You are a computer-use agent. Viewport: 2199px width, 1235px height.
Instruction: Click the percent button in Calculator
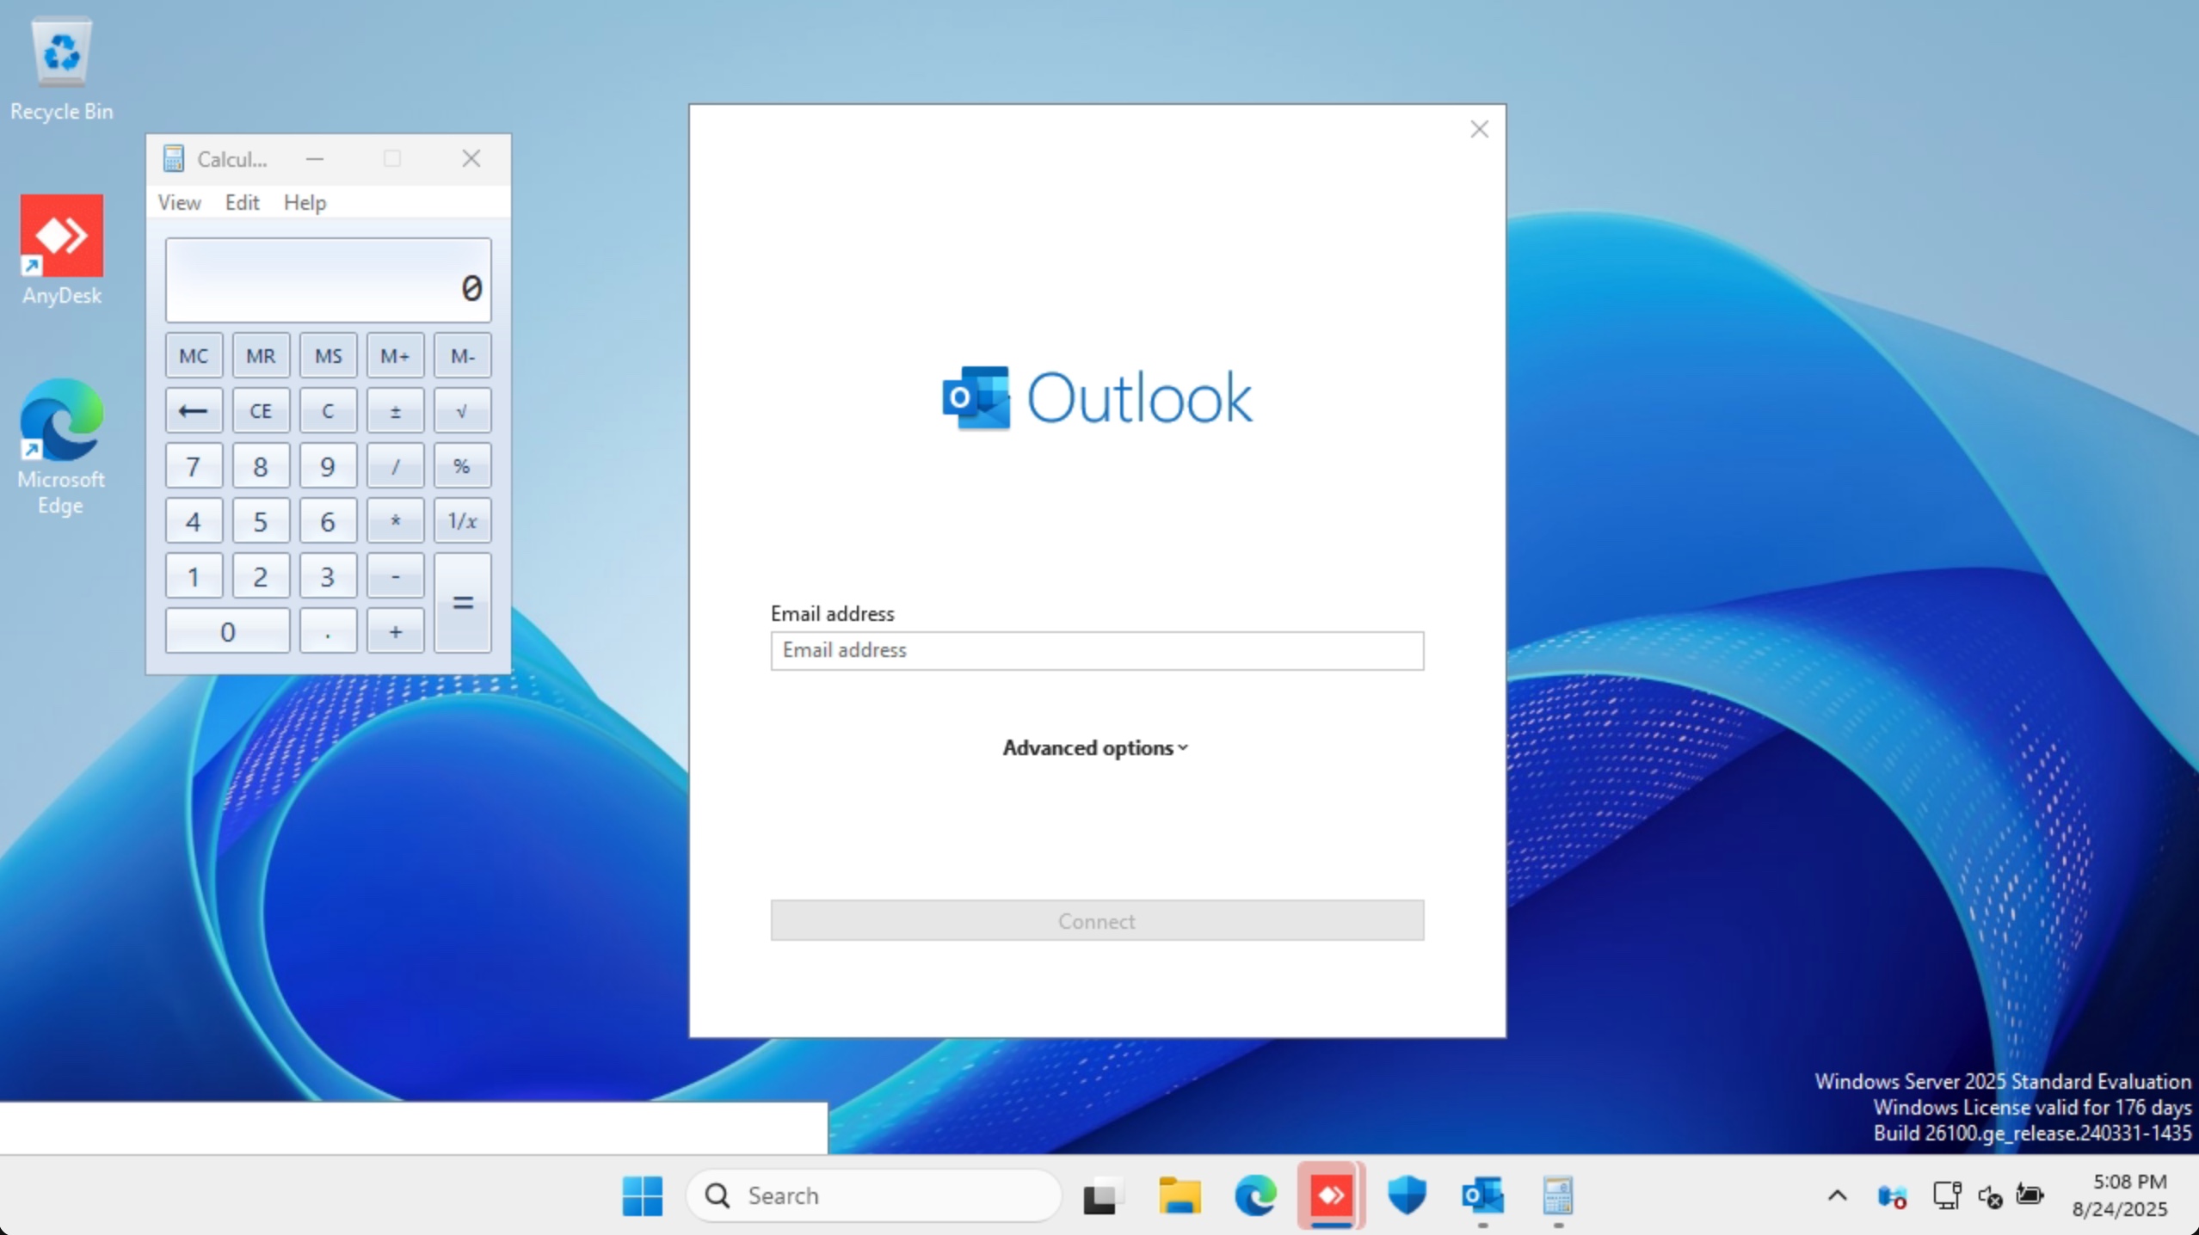click(x=462, y=465)
